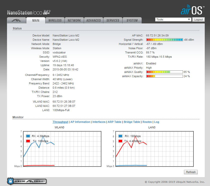Open the Interfaces monitor link

(99, 122)
